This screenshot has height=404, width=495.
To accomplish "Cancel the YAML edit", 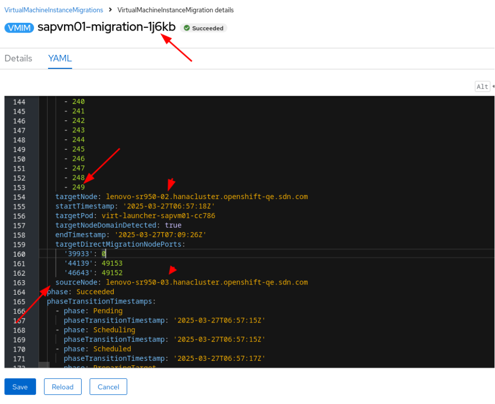I will click(108, 387).
